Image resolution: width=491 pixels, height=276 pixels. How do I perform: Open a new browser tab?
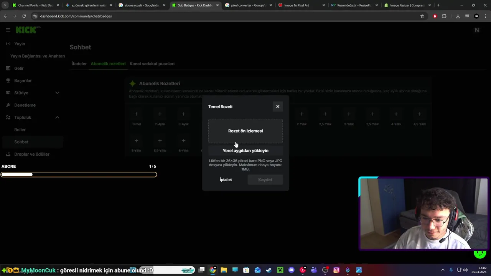point(438,5)
